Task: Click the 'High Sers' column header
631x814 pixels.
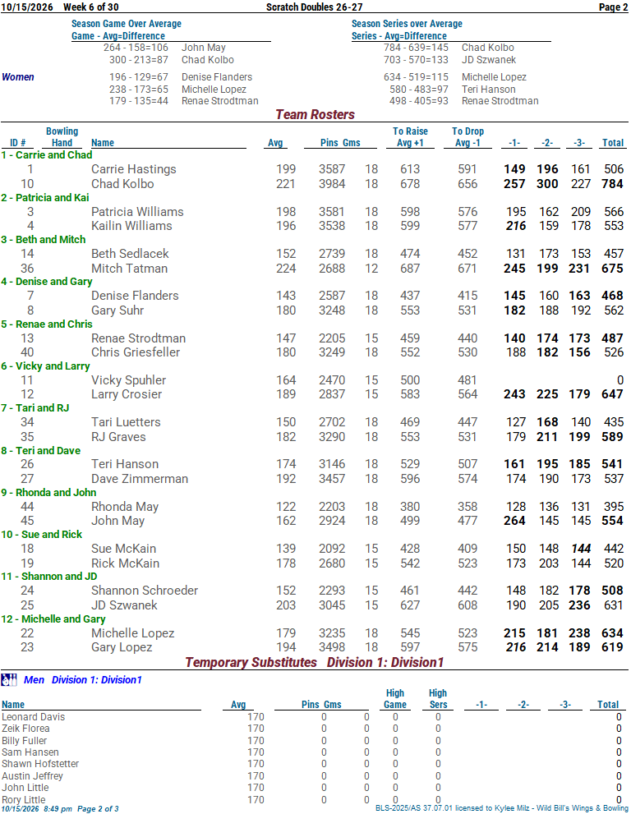Action: (438, 699)
